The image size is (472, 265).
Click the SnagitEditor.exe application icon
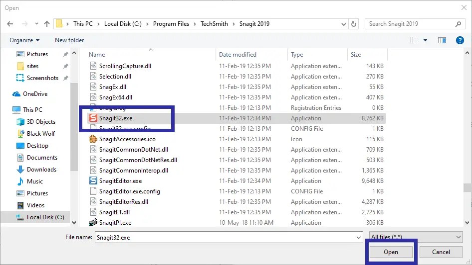(93, 181)
